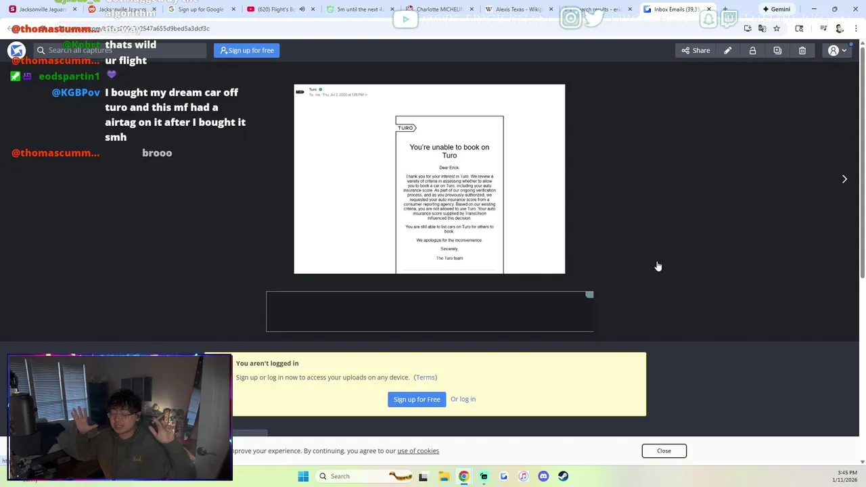Click the Sign up for Free banner button
866x487 pixels.
tap(417, 399)
